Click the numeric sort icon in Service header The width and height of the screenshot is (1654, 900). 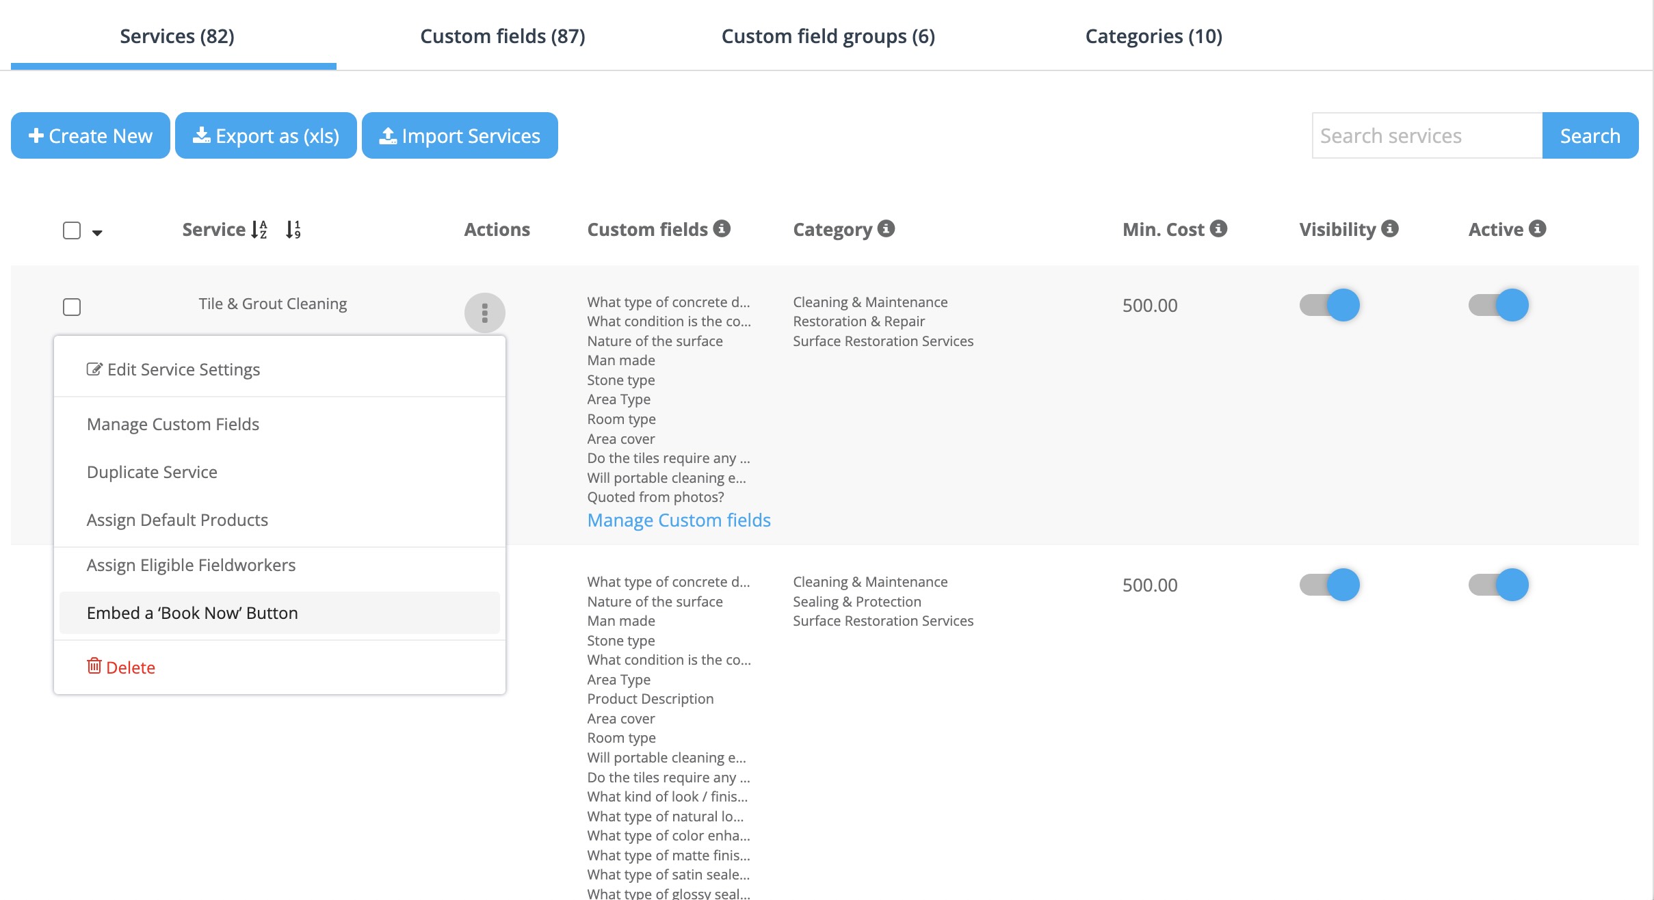(x=292, y=229)
